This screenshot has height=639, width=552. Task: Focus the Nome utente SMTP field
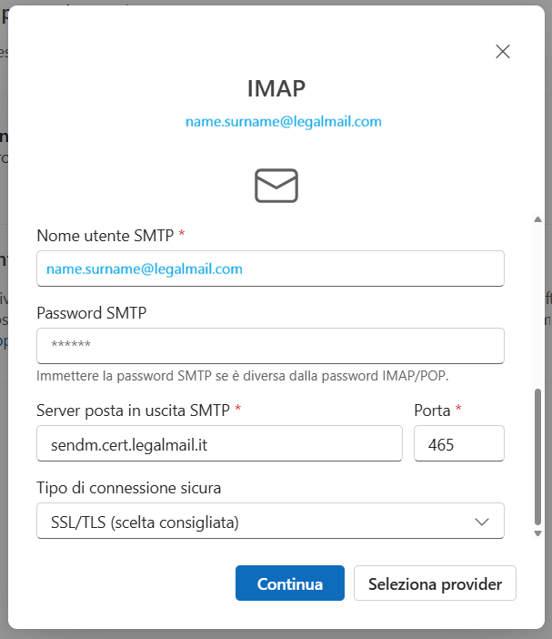[270, 269]
